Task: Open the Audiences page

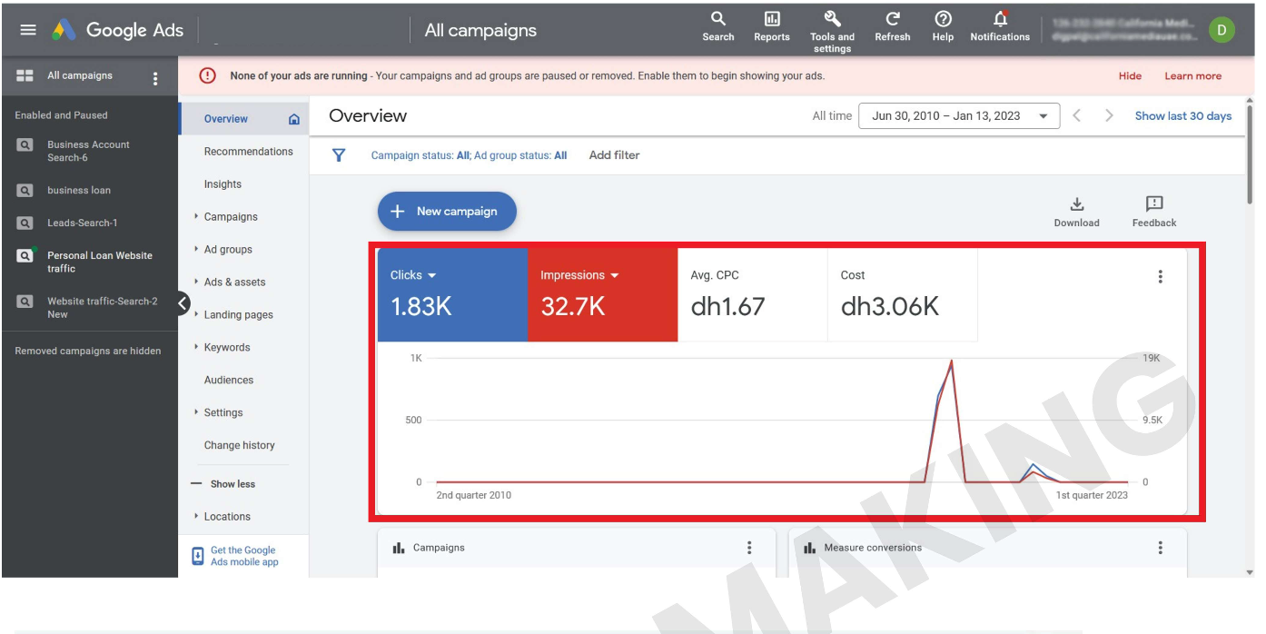Action: pyautogui.click(x=229, y=381)
